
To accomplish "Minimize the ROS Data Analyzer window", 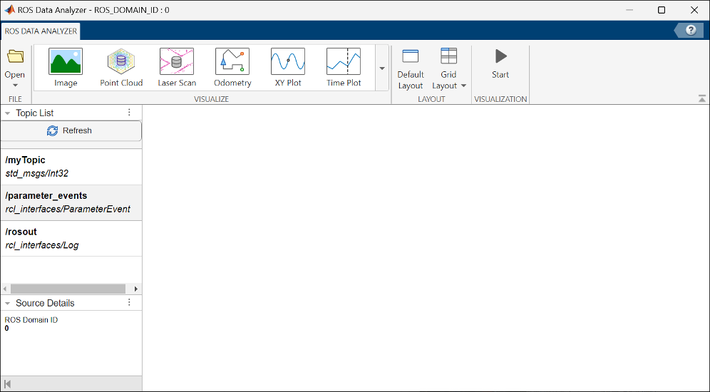I will pyautogui.click(x=629, y=10).
